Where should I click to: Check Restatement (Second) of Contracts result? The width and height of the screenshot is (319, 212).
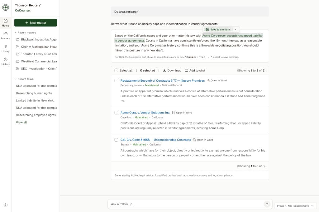click(117, 81)
